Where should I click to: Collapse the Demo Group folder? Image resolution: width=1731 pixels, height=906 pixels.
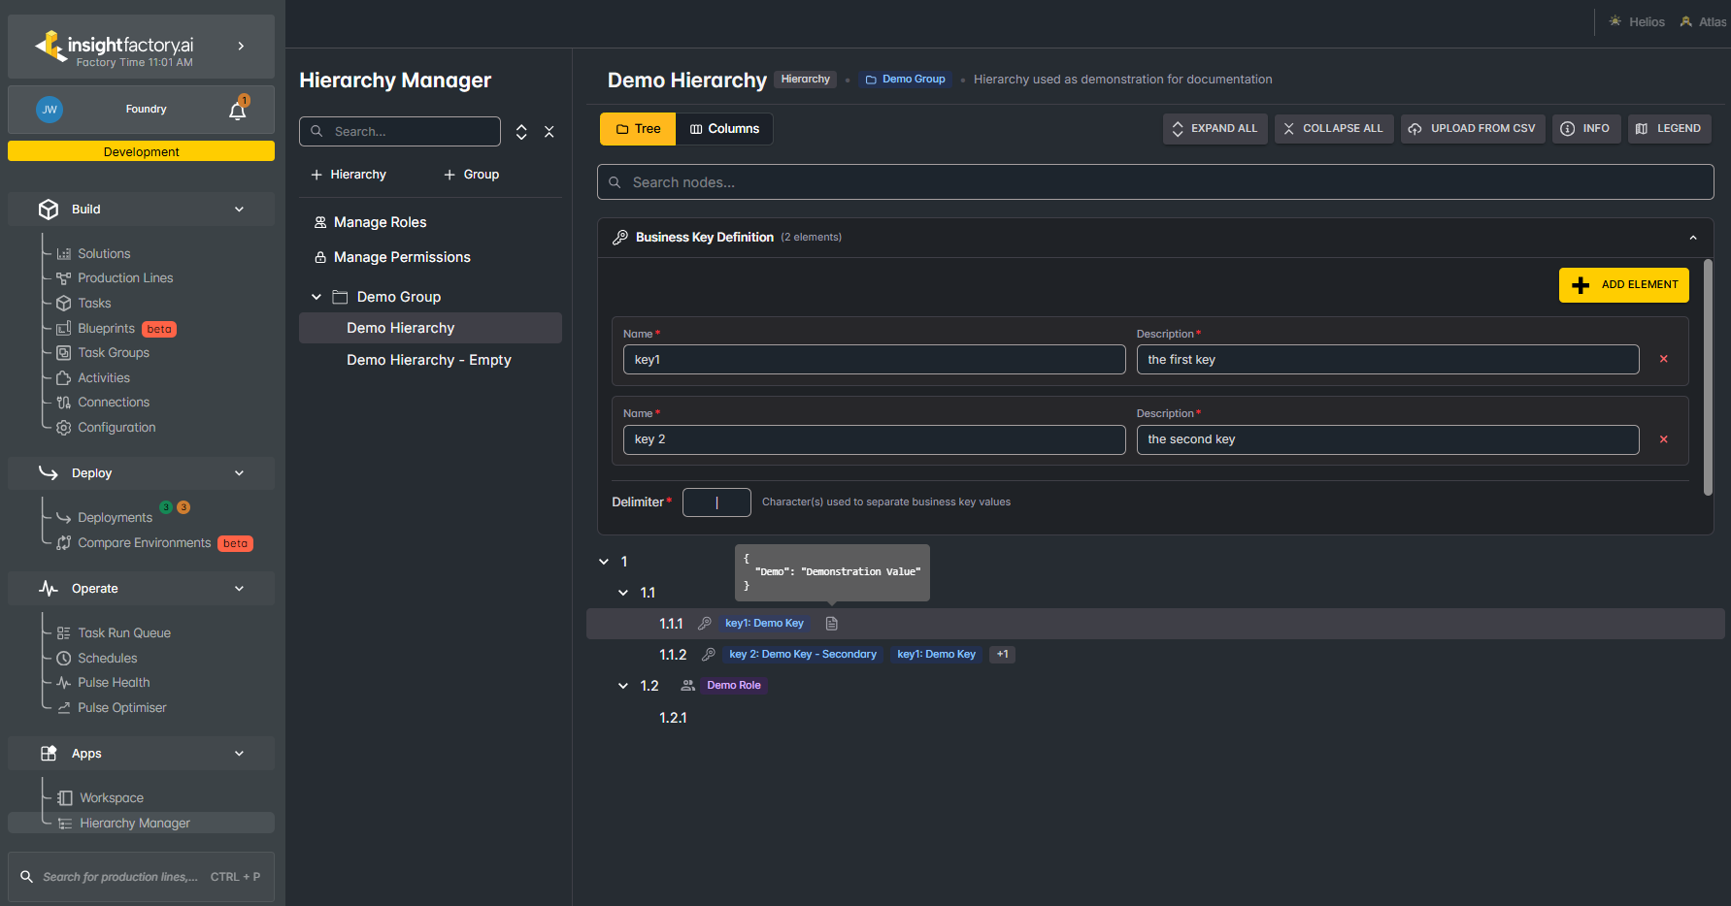[x=316, y=297]
